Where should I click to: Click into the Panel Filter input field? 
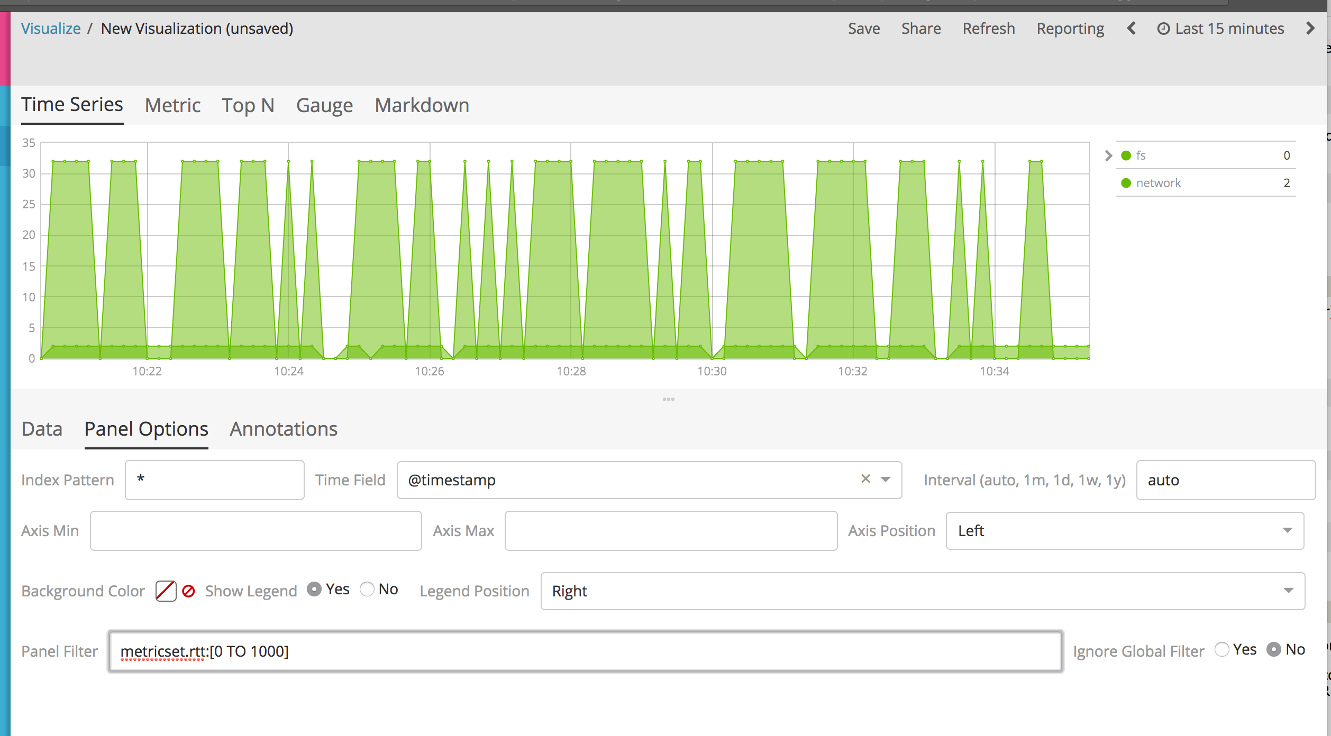pos(585,651)
